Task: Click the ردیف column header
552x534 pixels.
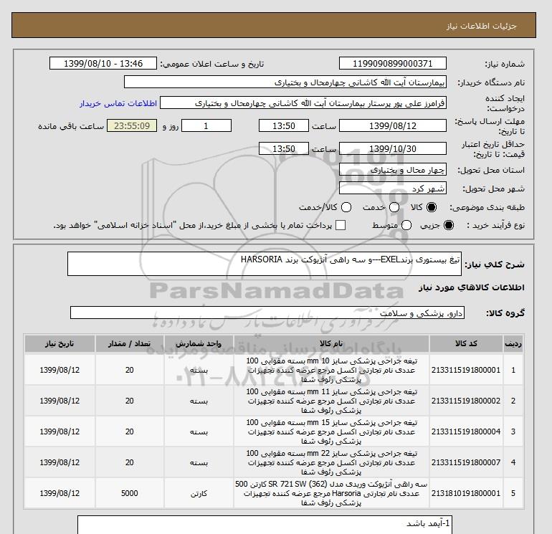Action: (x=513, y=343)
